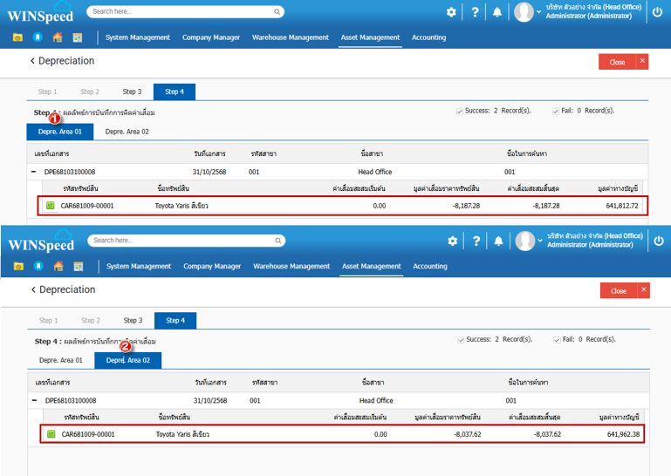The height and width of the screenshot is (476, 671).
Task: Switch to Depre. Area 02 tab in the upper window
Action: coord(127,132)
